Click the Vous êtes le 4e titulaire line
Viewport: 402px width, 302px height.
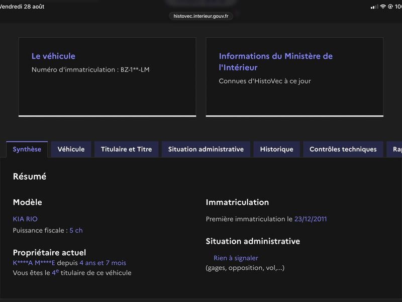(72, 272)
